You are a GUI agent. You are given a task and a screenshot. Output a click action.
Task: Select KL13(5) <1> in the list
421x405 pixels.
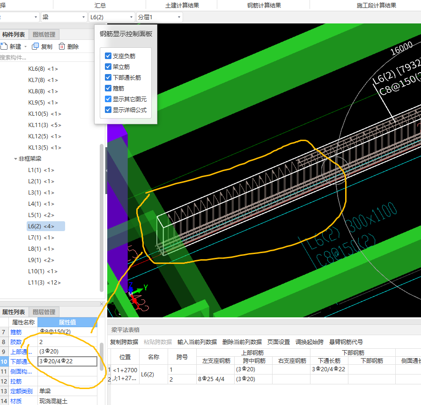44,148
